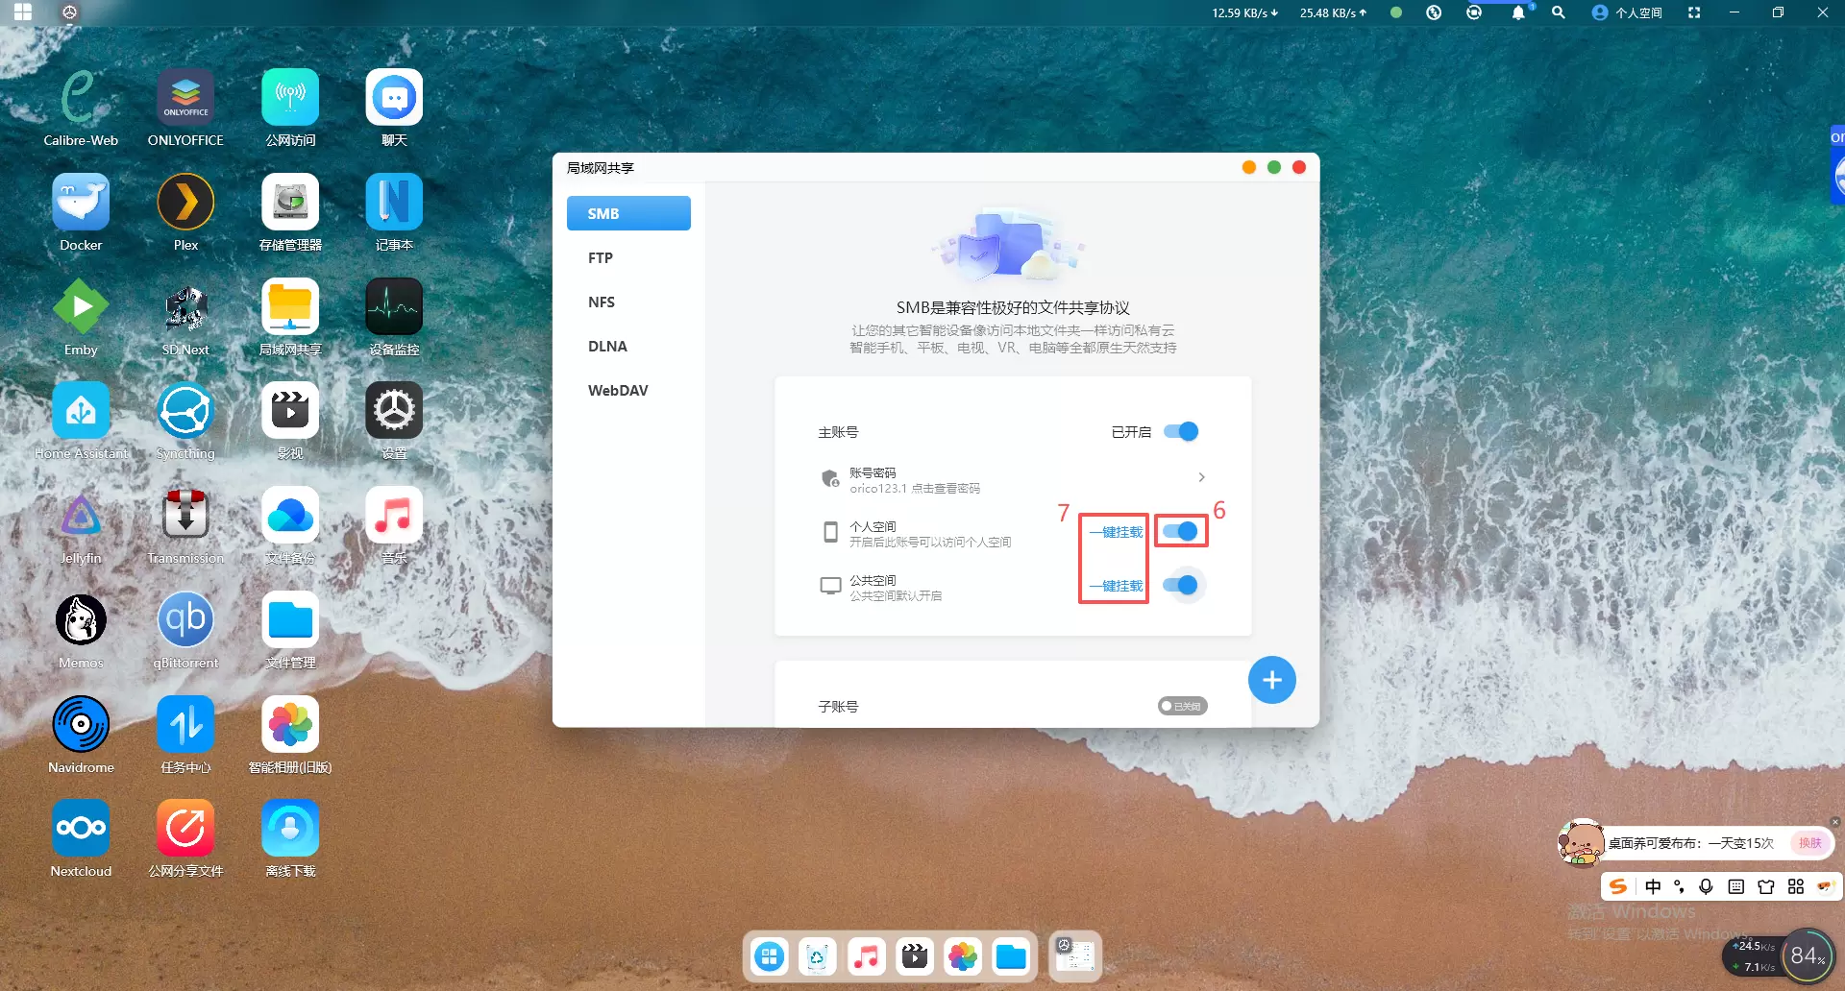
Task: Open the Jellyfin desktop icon
Action: tap(81, 516)
